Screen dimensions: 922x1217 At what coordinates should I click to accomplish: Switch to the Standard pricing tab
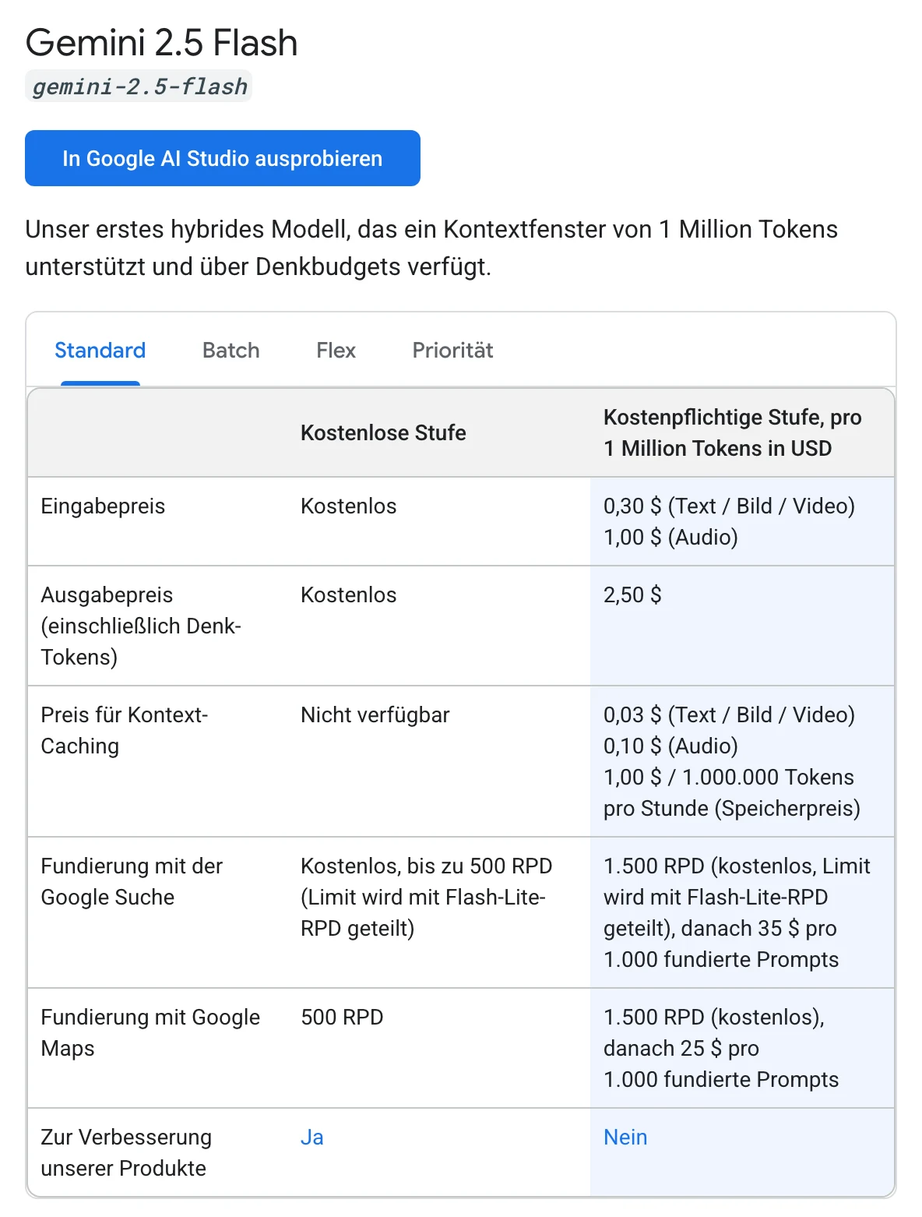coord(100,351)
